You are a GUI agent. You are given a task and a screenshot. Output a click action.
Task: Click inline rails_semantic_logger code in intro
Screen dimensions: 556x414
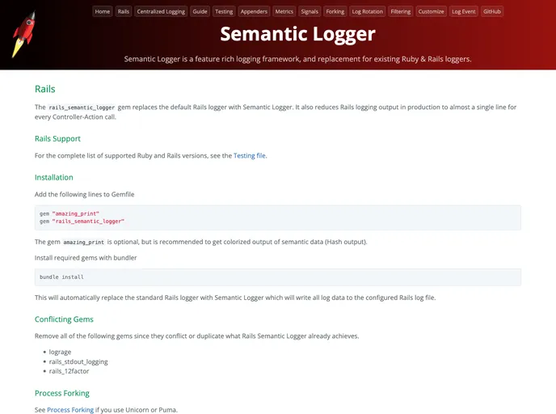pos(82,108)
